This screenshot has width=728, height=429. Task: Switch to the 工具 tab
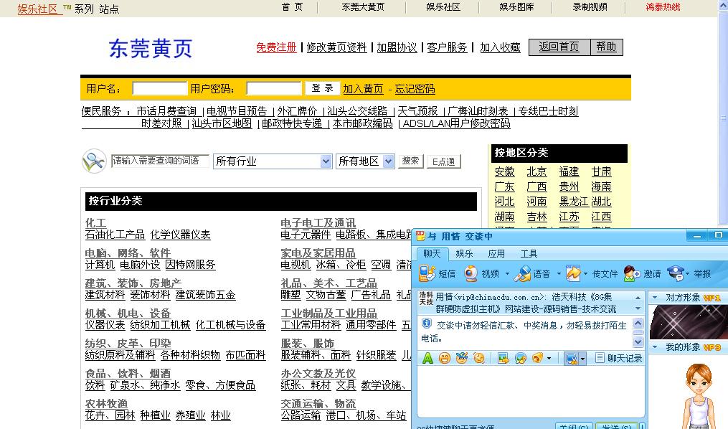(529, 253)
